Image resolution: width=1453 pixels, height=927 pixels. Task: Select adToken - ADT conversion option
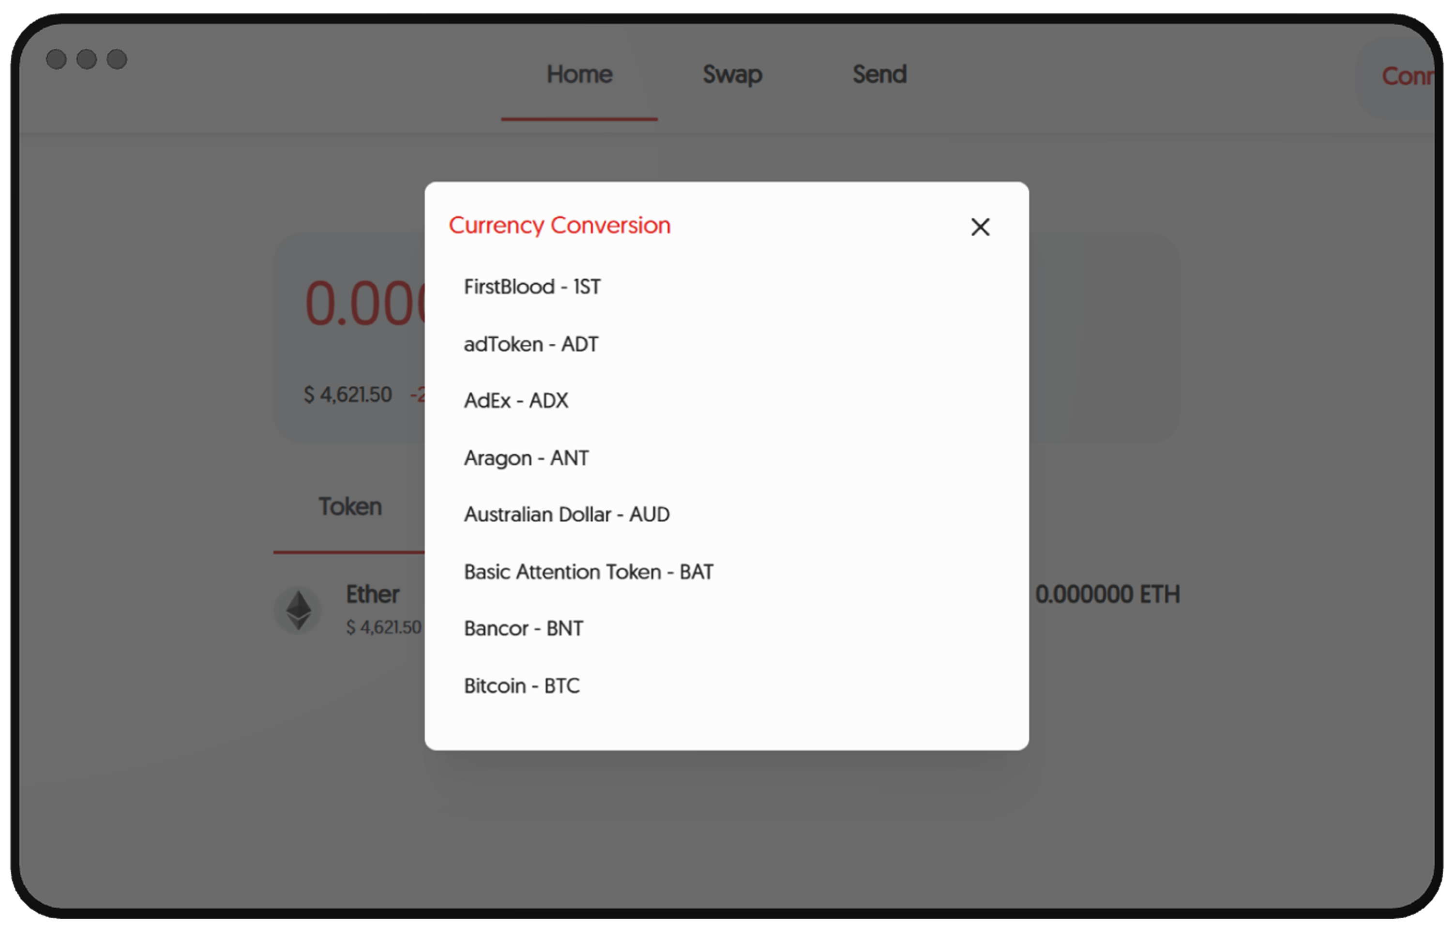(x=531, y=343)
